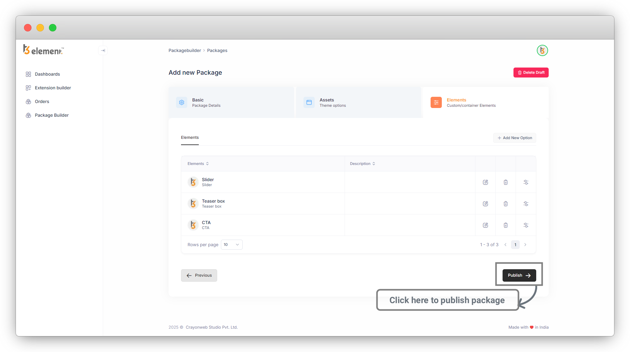Delete the Teaser box element via trash icon
This screenshot has width=630, height=352.
click(x=505, y=204)
